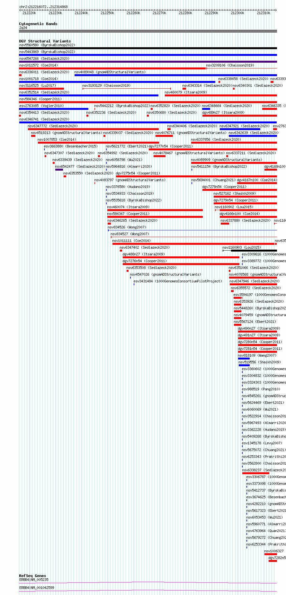Click nsv584346 (Cooper2011) variant label
This screenshot has height=595, width=286.
(40, 99)
